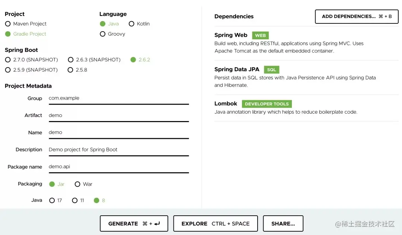
Task: Switch packaging to War
Action: pyautogui.click(x=77, y=184)
